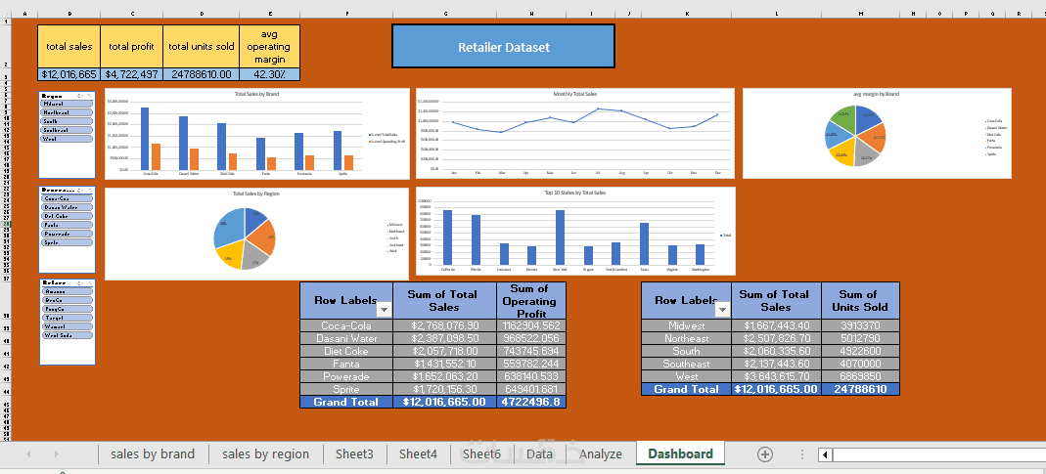
Task: Select the total units sold value 24788610.00
Action: coord(202,74)
